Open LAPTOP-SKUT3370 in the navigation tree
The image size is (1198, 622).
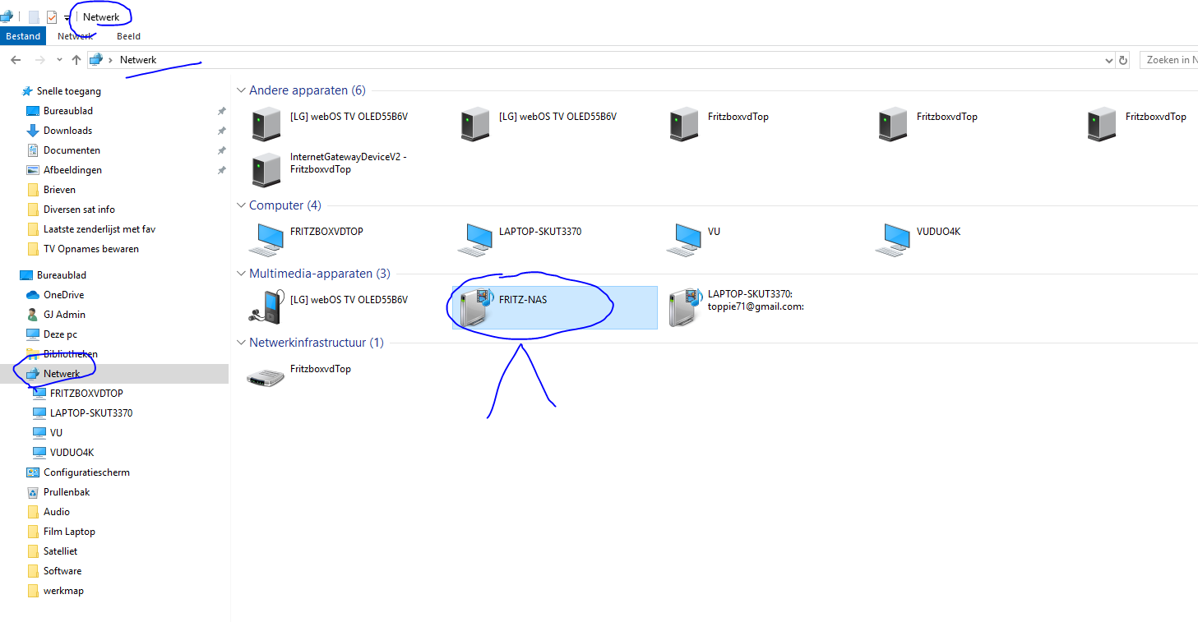coord(91,413)
